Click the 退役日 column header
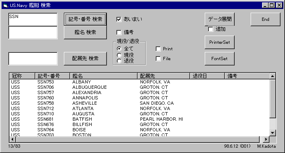285x153 pixels. click(207, 76)
